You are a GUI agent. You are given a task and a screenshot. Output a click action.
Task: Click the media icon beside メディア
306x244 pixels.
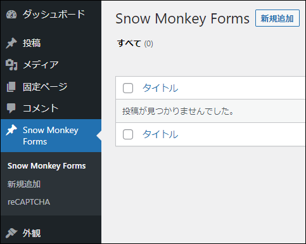click(11, 65)
